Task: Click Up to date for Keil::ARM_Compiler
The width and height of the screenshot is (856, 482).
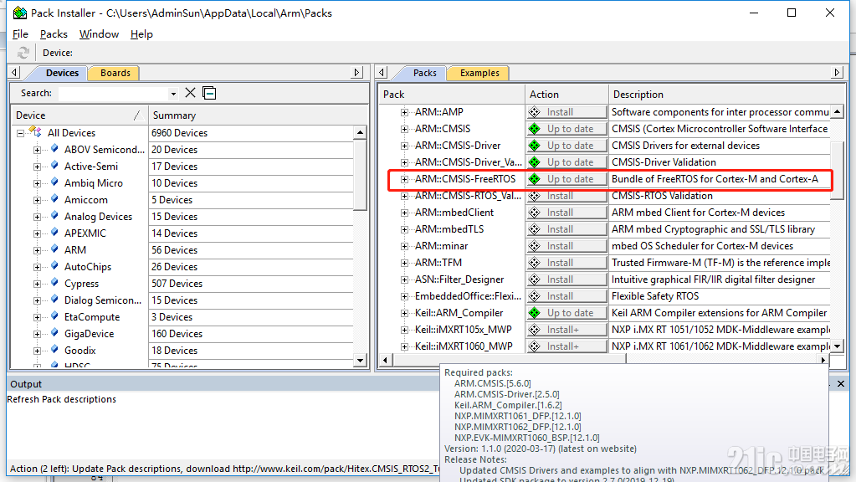Action: point(566,313)
